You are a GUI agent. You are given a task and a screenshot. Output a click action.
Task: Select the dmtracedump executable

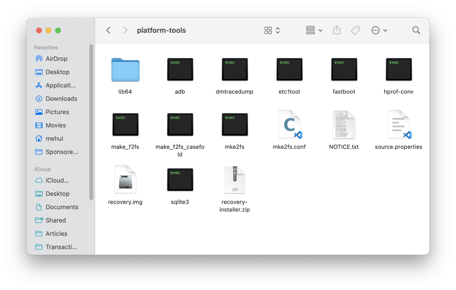[x=235, y=69]
